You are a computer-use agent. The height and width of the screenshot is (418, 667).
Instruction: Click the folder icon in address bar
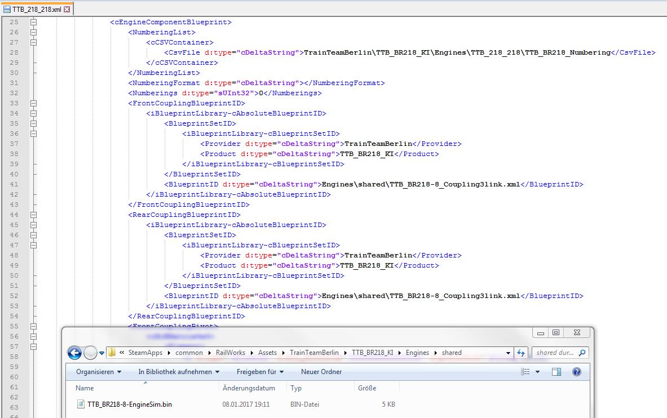tap(112, 353)
